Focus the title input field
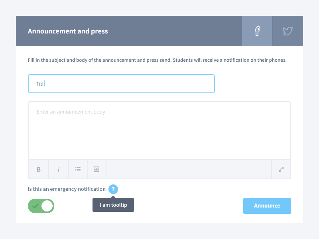Screen dimensions: 319x239 tap(121, 84)
